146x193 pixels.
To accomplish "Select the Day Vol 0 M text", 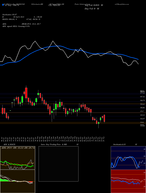I will 92,9.
